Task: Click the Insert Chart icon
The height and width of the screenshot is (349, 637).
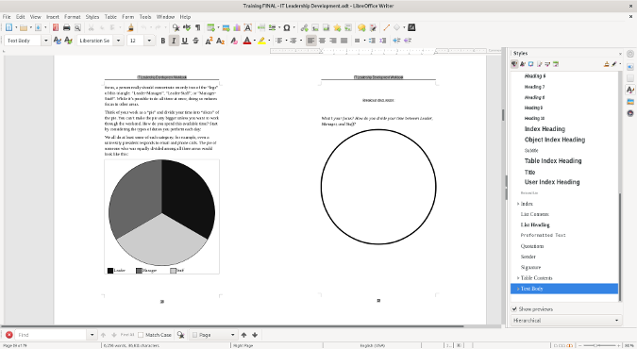Action: (x=237, y=27)
